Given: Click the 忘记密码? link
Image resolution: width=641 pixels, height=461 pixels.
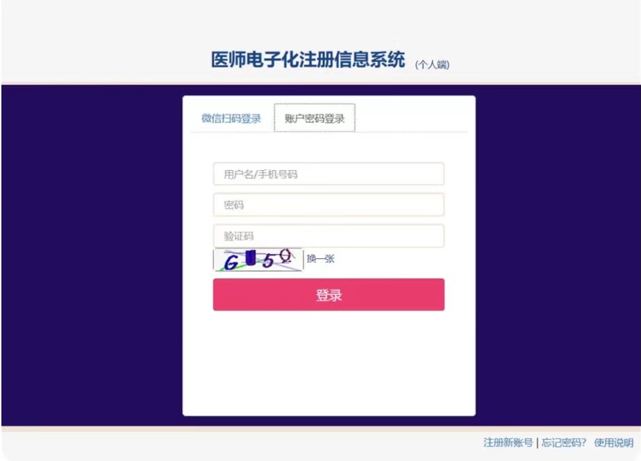Looking at the screenshot, I should tap(563, 443).
